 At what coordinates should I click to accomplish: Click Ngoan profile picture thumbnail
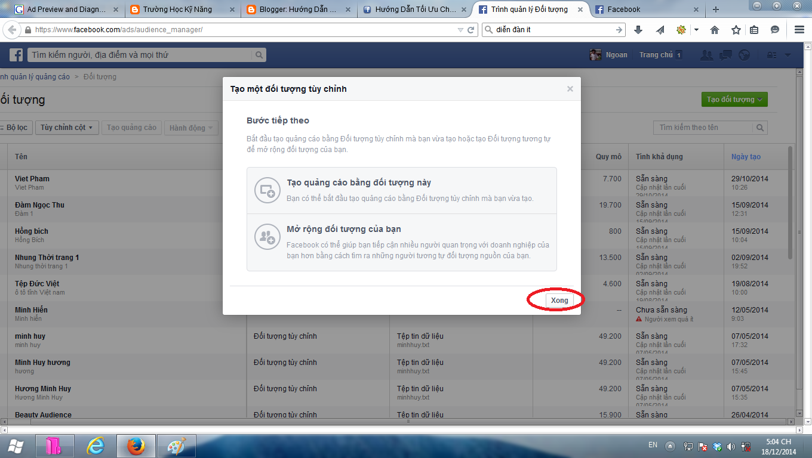[x=595, y=55]
